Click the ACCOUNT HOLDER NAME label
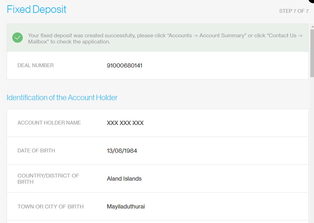Image resolution: width=314 pixels, height=223 pixels. coord(49,123)
